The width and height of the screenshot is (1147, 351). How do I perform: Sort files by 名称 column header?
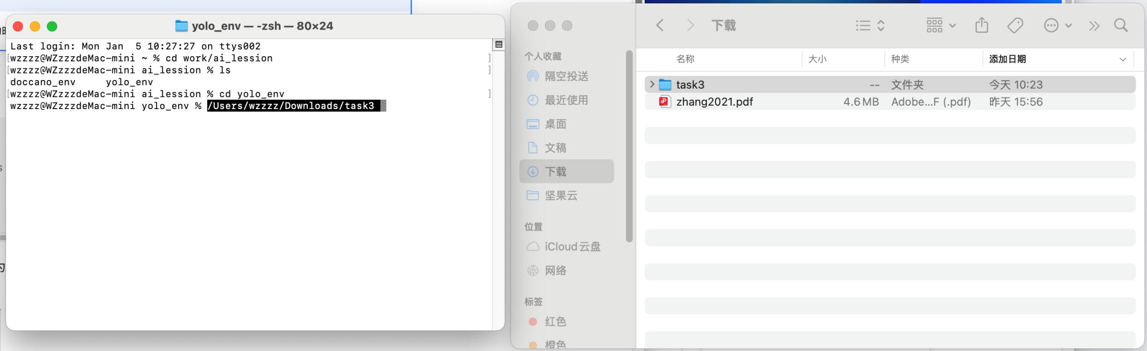tap(685, 59)
